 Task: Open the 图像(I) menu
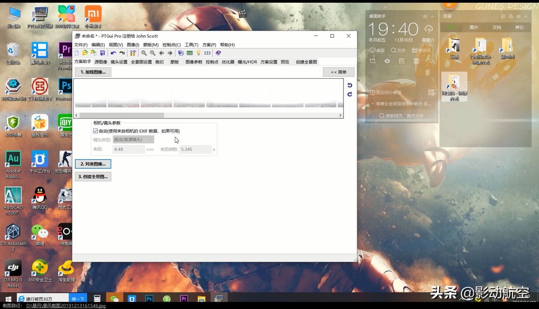pos(133,45)
